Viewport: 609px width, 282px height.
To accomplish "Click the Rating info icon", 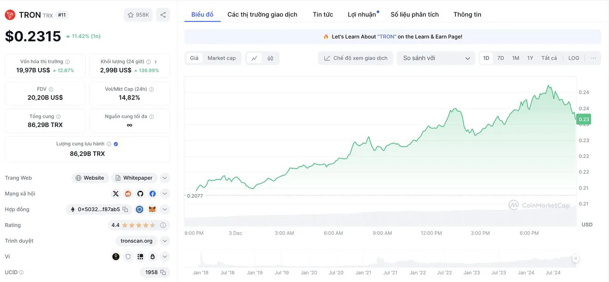I will tap(163, 225).
